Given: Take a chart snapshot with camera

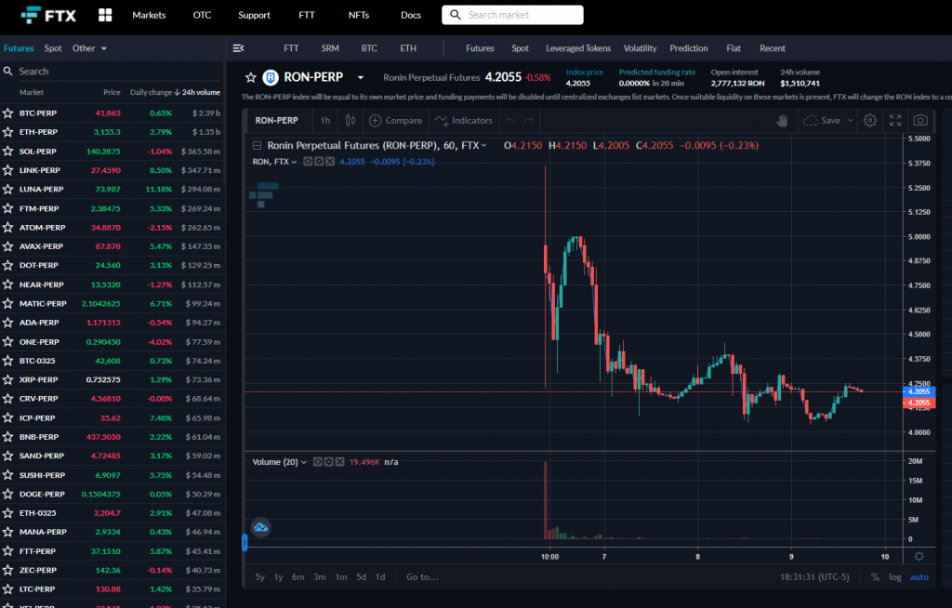Looking at the screenshot, I should click(x=920, y=120).
